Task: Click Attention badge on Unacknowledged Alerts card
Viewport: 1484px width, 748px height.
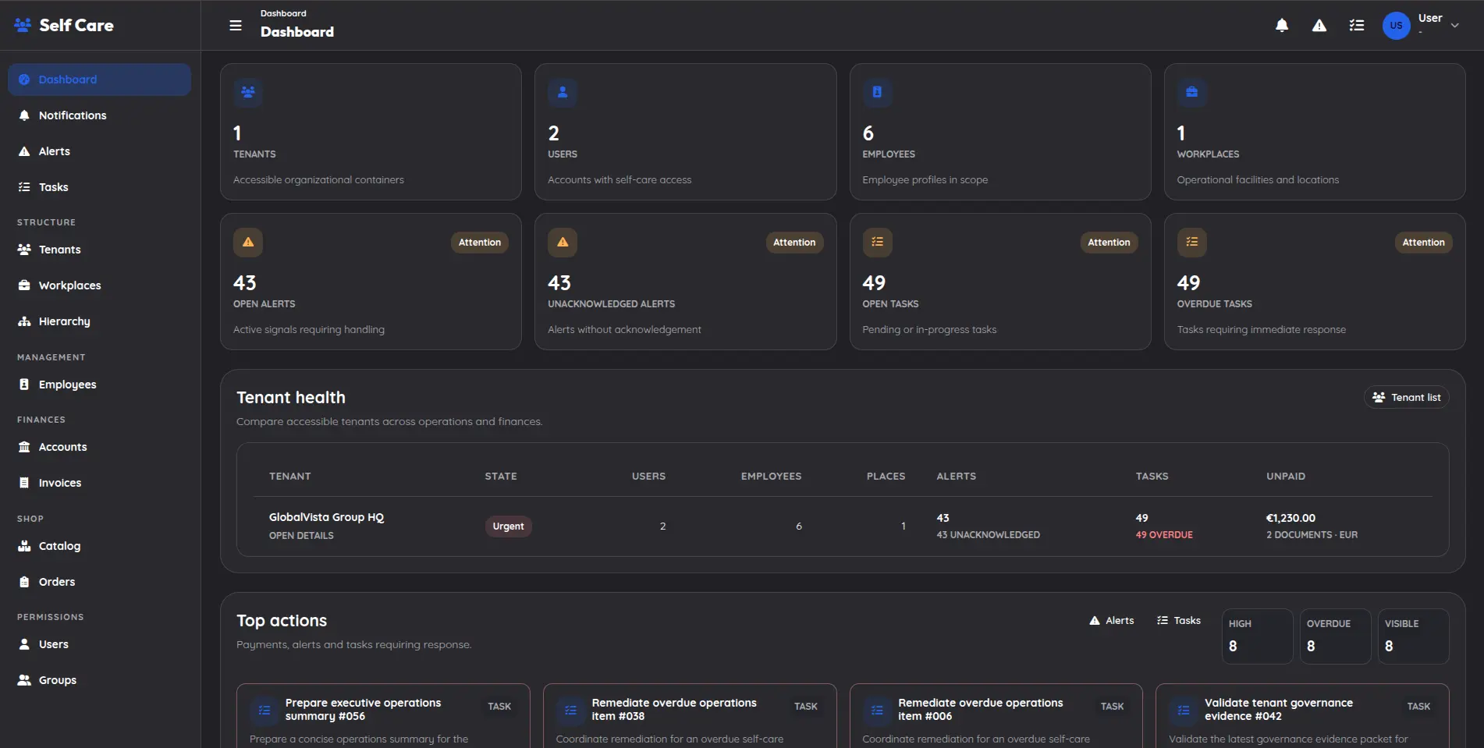Action: click(794, 243)
